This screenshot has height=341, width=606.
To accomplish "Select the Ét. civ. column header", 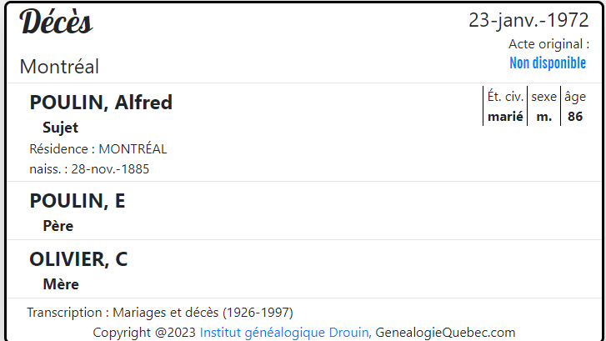I will click(x=505, y=96).
